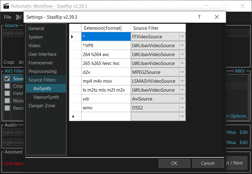The image size is (252, 174).
Task: Click the Options link in main window
Action: (236, 116)
